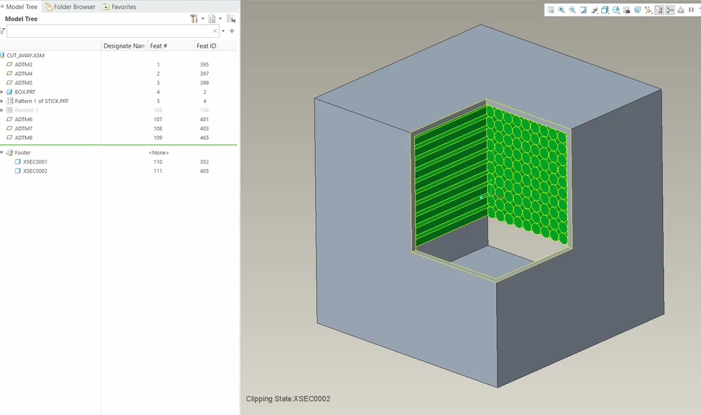This screenshot has width=701, height=415.
Task: Toggle the spin center icon
Action: point(669,10)
